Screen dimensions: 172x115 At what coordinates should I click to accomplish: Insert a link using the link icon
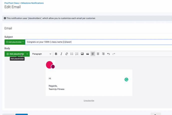click(66, 54)
